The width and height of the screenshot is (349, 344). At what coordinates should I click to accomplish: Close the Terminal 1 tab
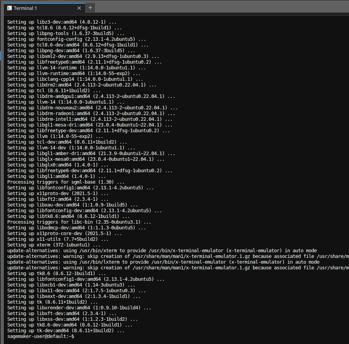pos(79,8)
